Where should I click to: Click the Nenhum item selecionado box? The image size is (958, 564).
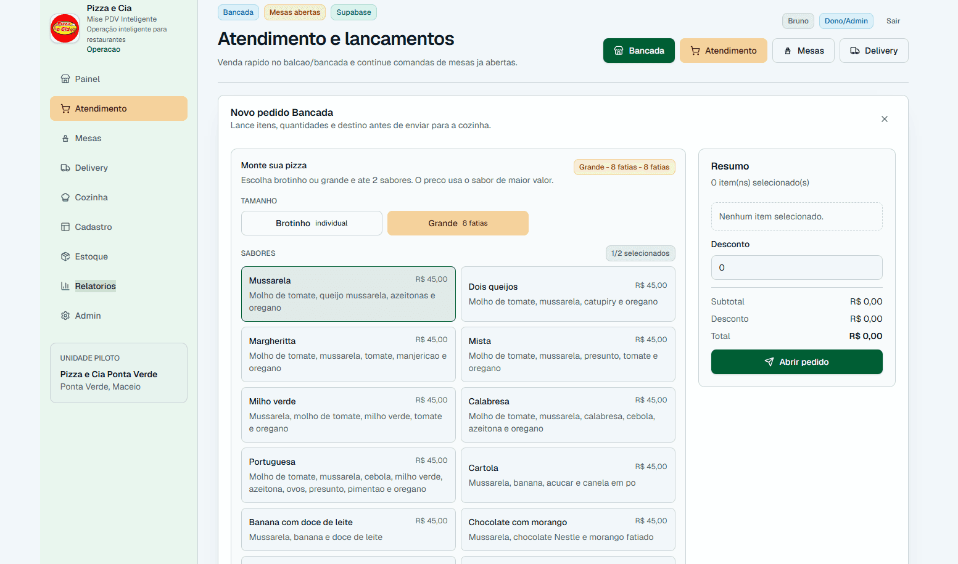click(797, 216)
